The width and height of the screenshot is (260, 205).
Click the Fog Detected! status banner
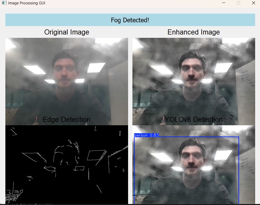(130, 20)
